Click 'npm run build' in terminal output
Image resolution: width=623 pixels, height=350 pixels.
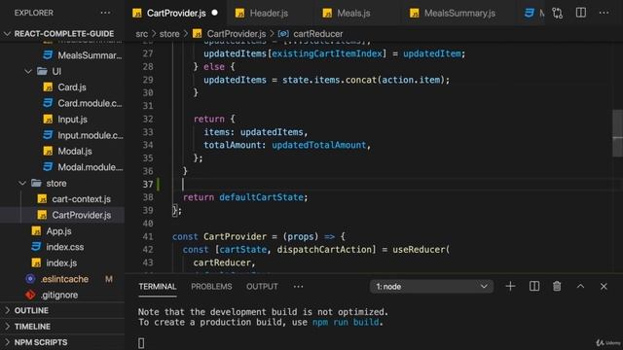click(346, 322)
